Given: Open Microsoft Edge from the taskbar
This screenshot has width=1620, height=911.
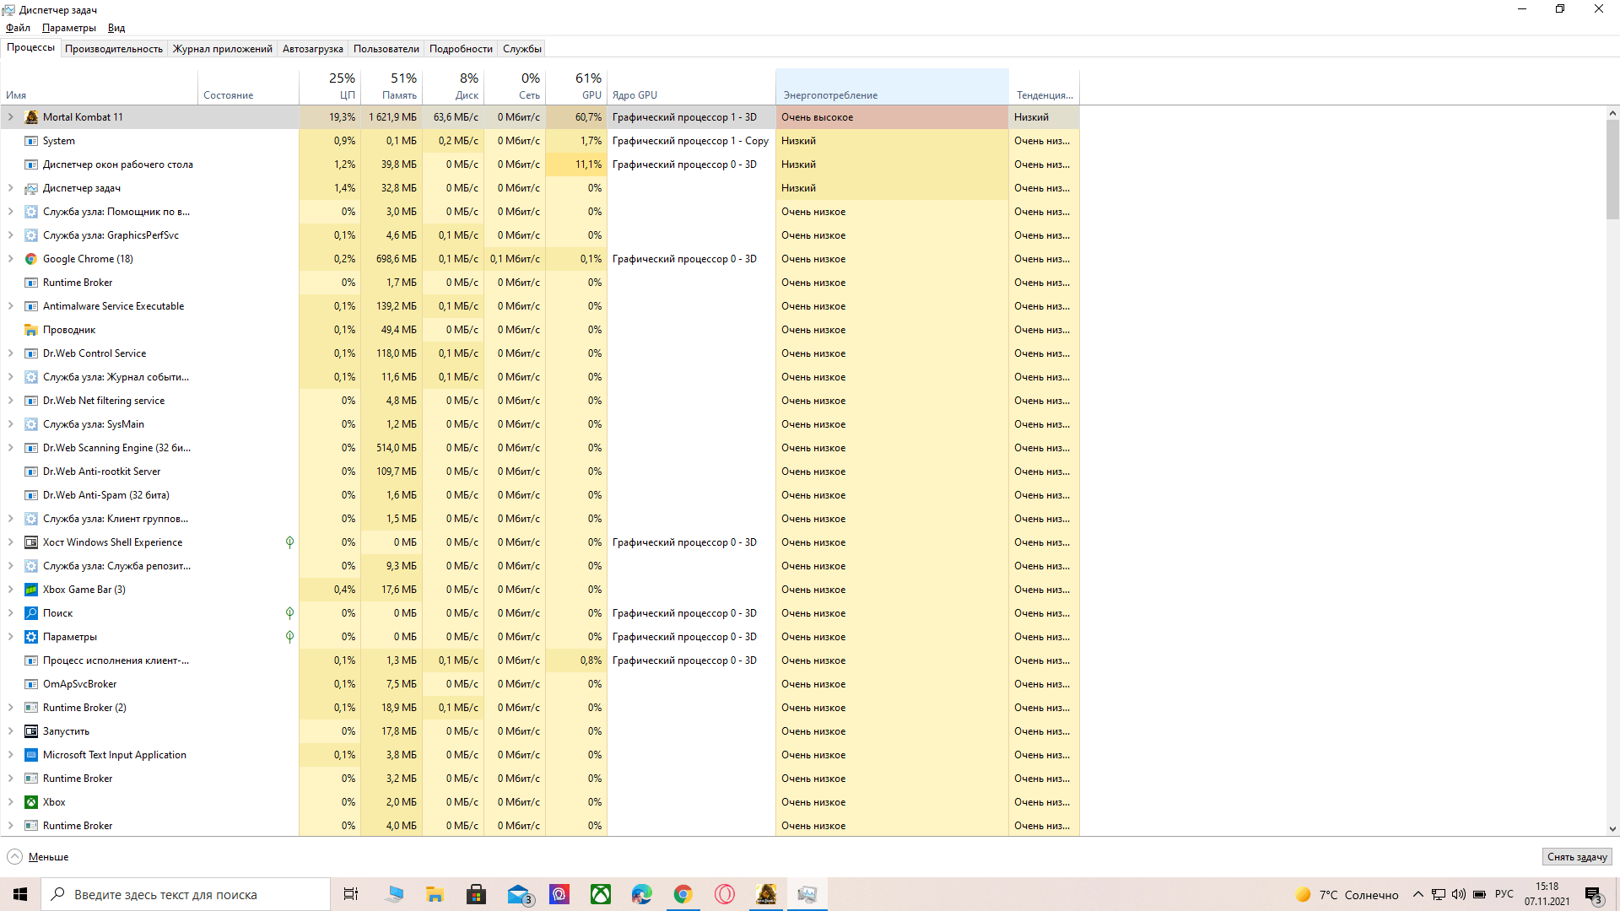Looking at the screenshot, I should [x=642, y=894].
